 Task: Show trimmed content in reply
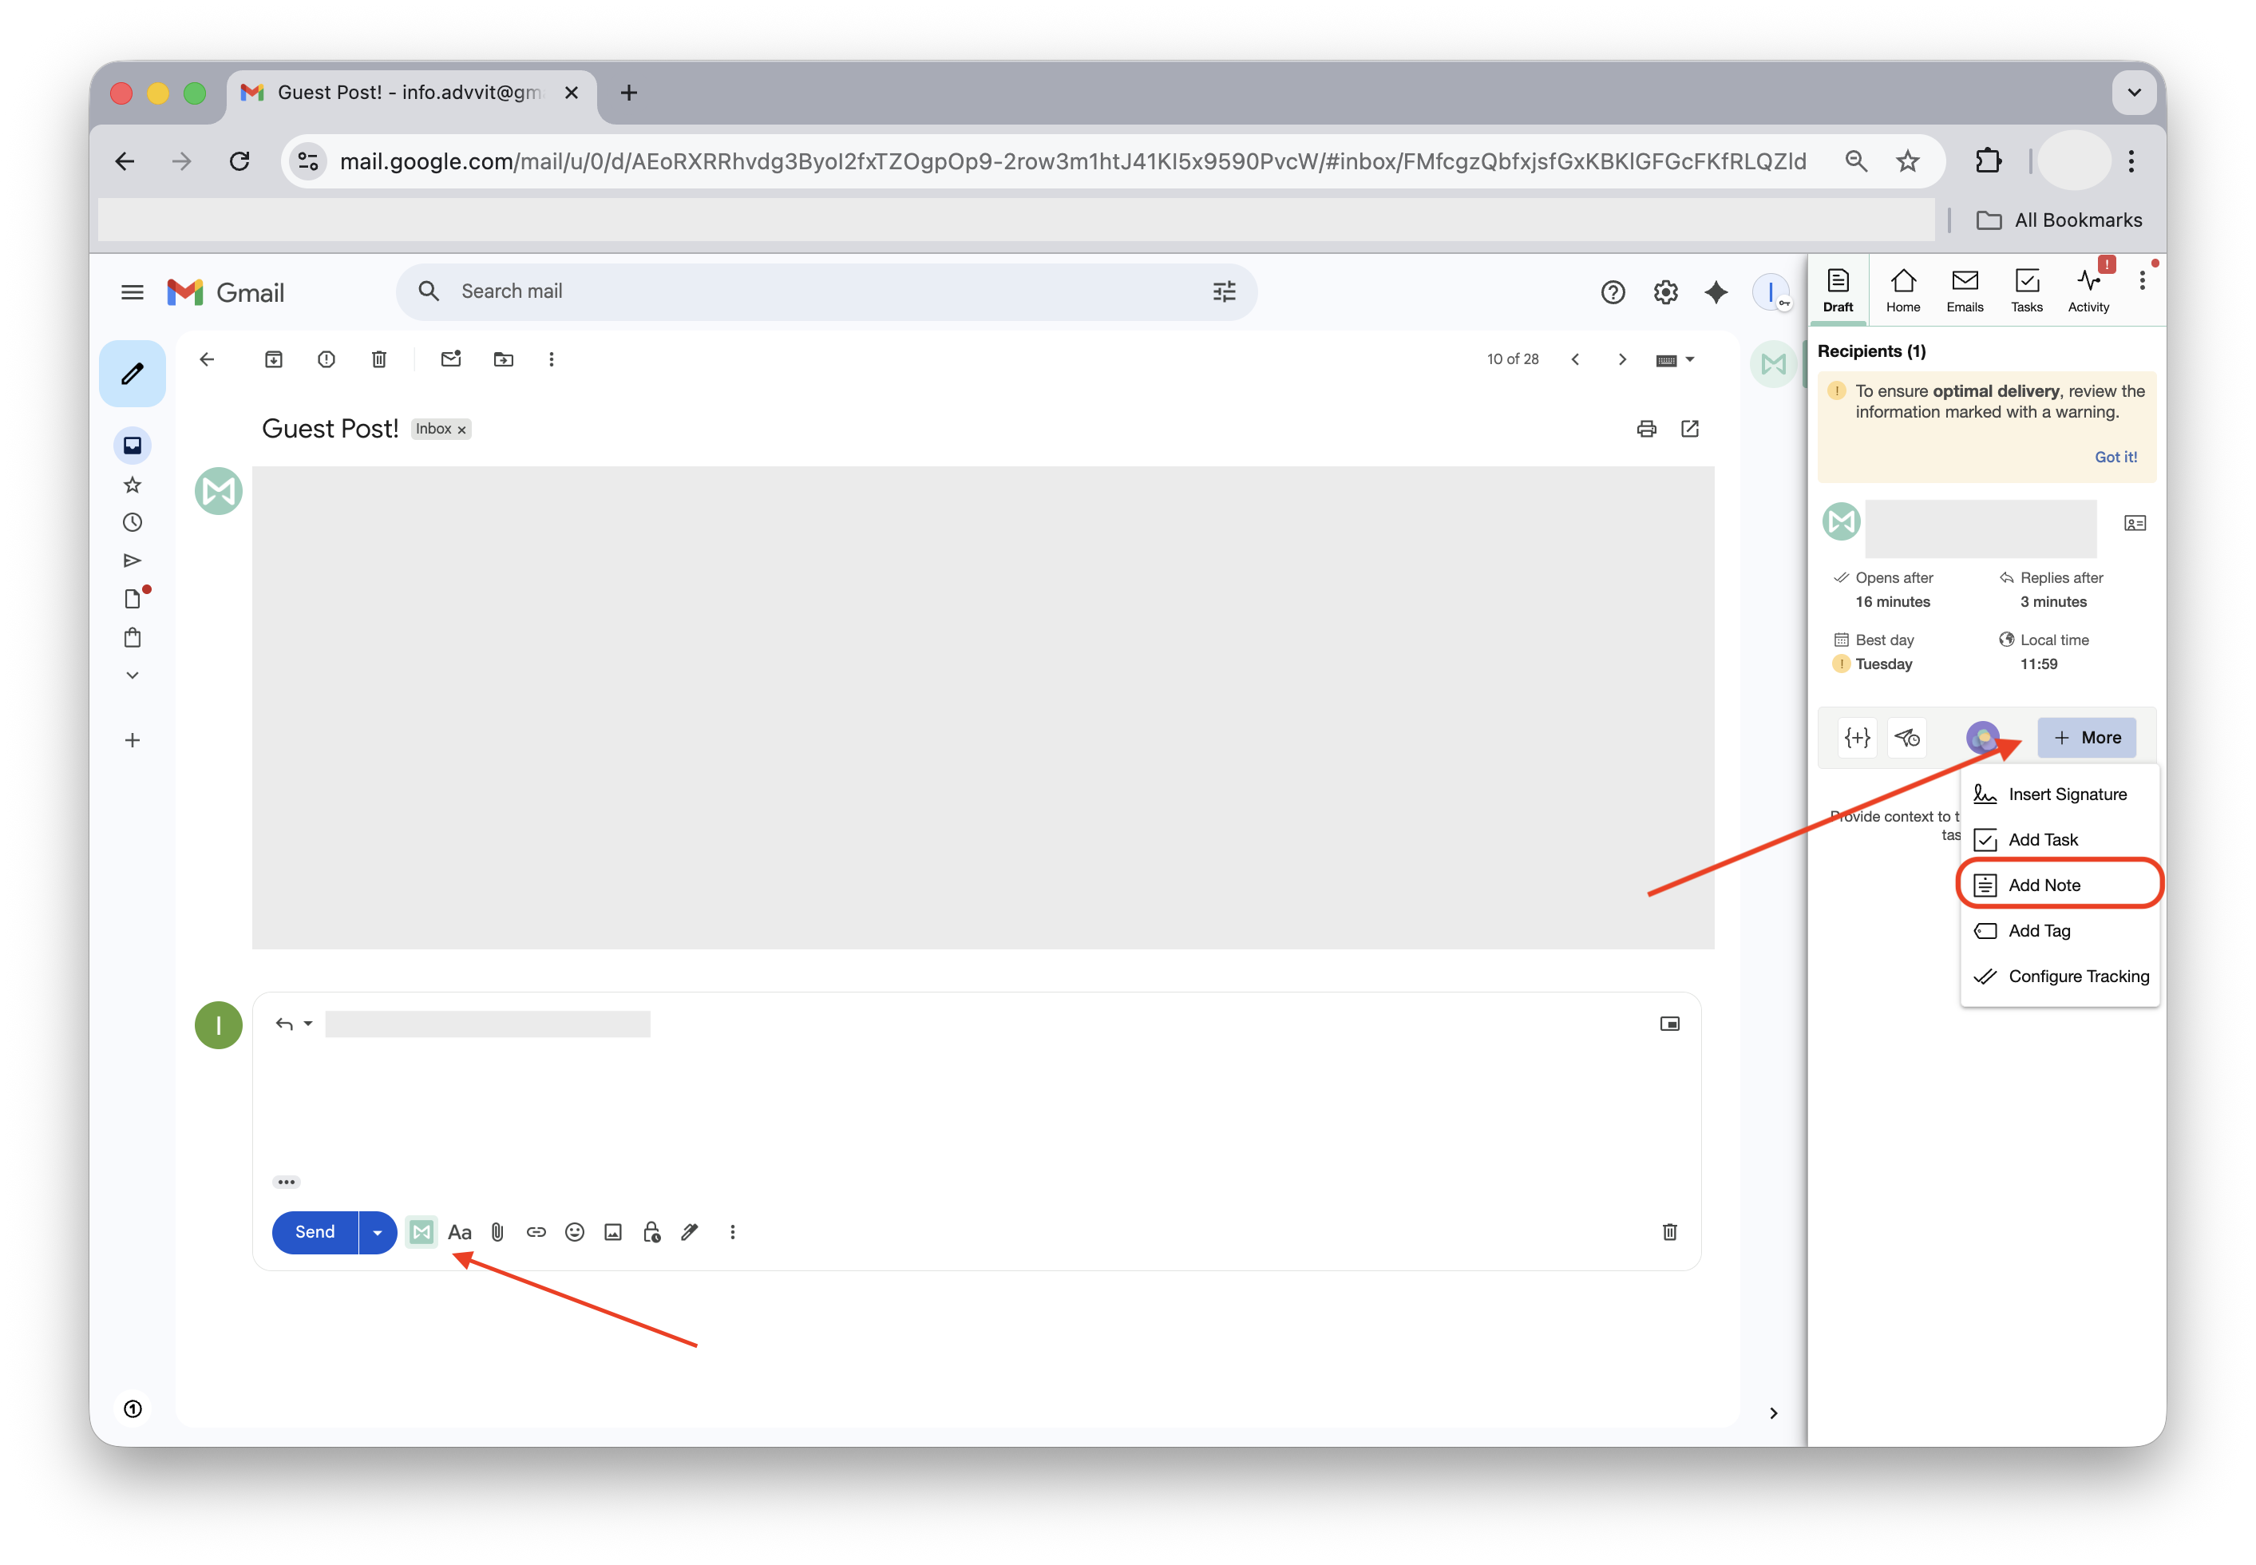[287, 1183]
